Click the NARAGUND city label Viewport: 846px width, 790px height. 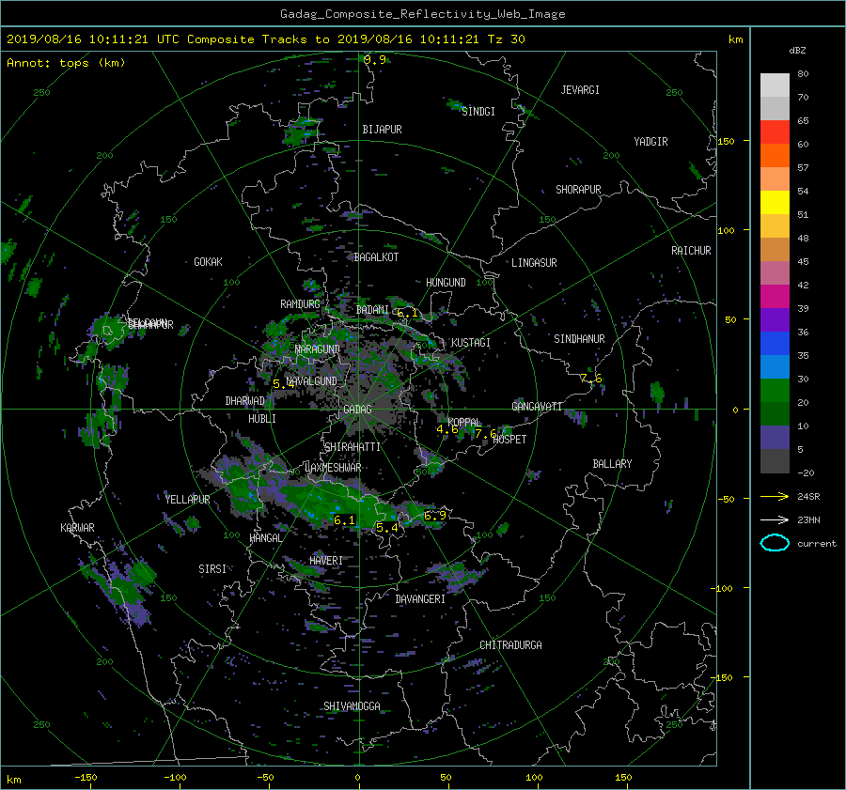[x=318, y=349]
